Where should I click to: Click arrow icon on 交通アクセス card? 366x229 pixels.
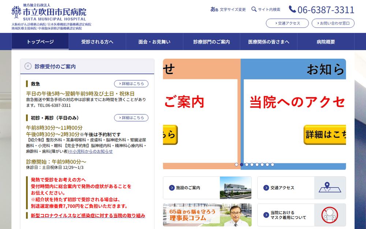266,188
